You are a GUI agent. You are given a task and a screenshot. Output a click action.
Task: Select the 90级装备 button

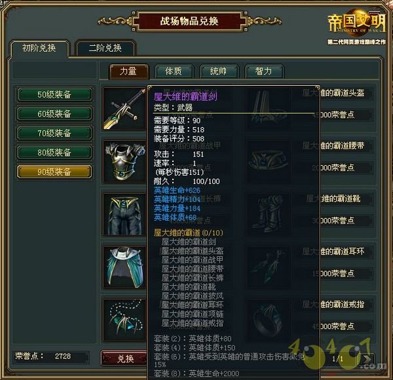coord(54,172)
